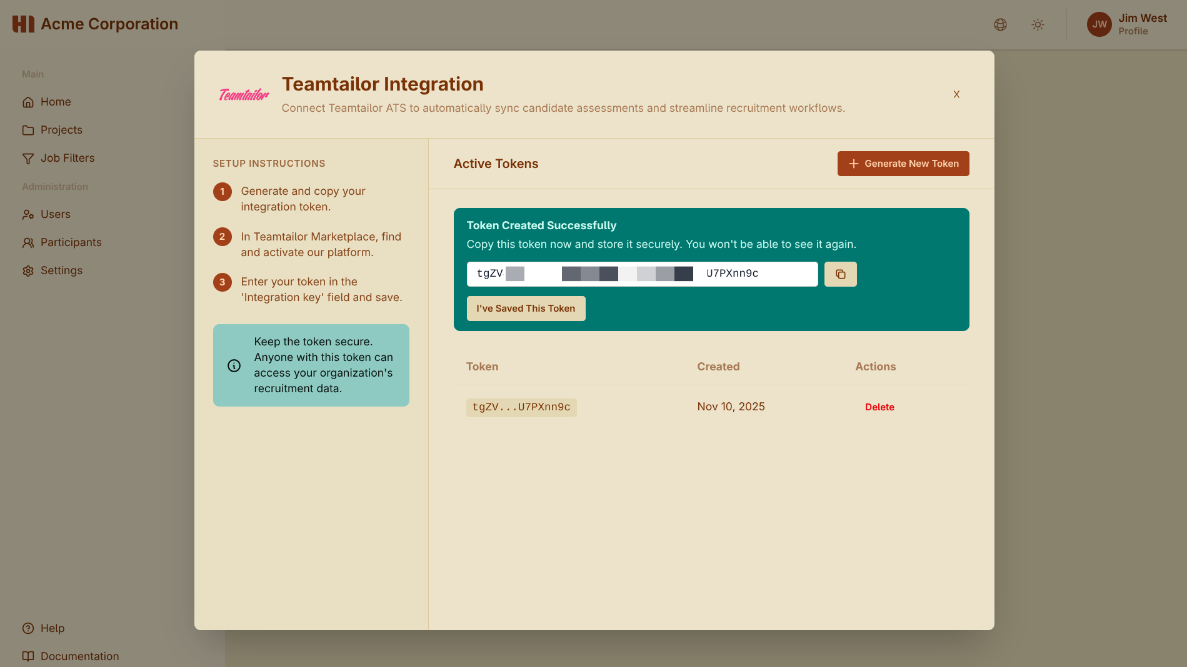Click the Acme Corporation logo icon
This screenshot has height=667, width=1187.
(23, 24)
